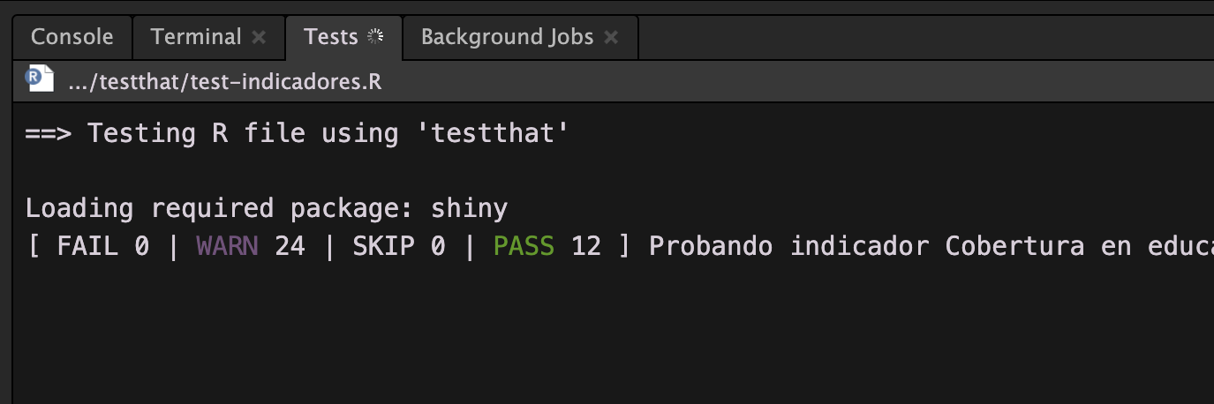The width and height of the screenshot is (1214, 404).
Task: Open the Terminal tab
Action: click(x=195, y=37)
